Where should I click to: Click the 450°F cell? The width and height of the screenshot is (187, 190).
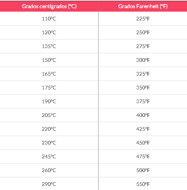click(143, 143)
